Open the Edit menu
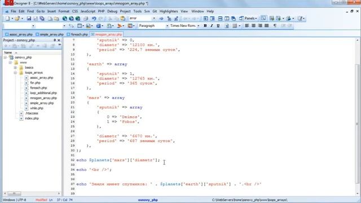 (21, 11)
